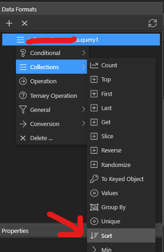This screenshot has height=252, width=164.
Task: Click the Data Formats panel header
Action: click(81, 9)
